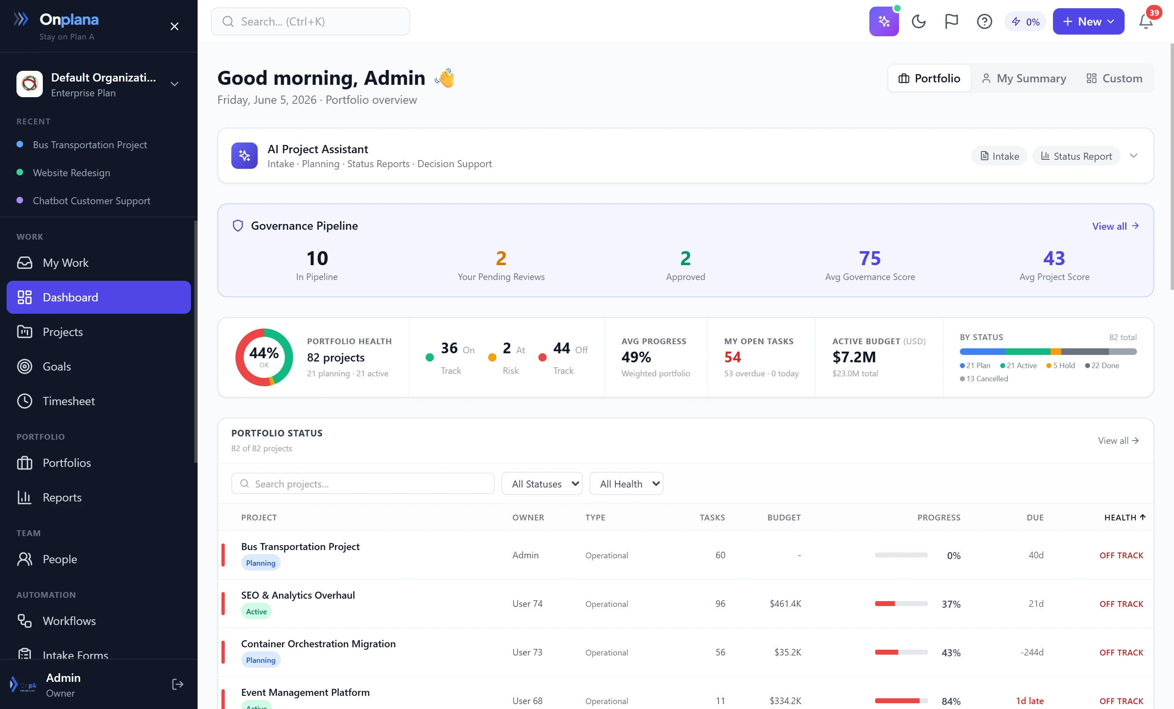This screenshot has height=709, width=1174.
Task: Open the My Work sidebar label
Action: tap(66, 263)
